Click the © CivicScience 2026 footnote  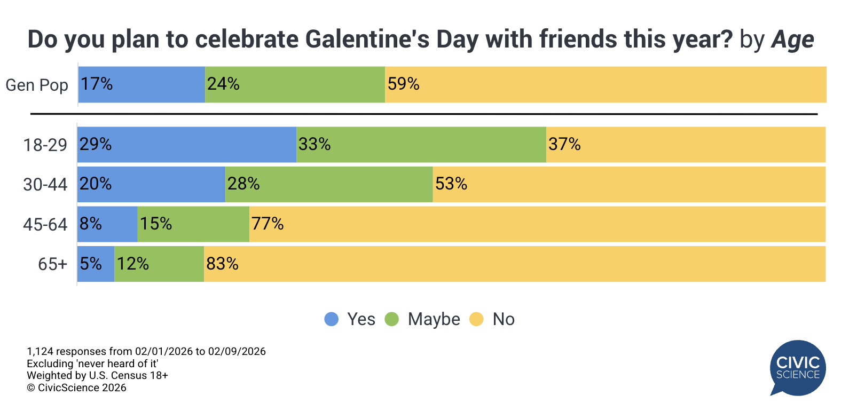pos(76,388)
